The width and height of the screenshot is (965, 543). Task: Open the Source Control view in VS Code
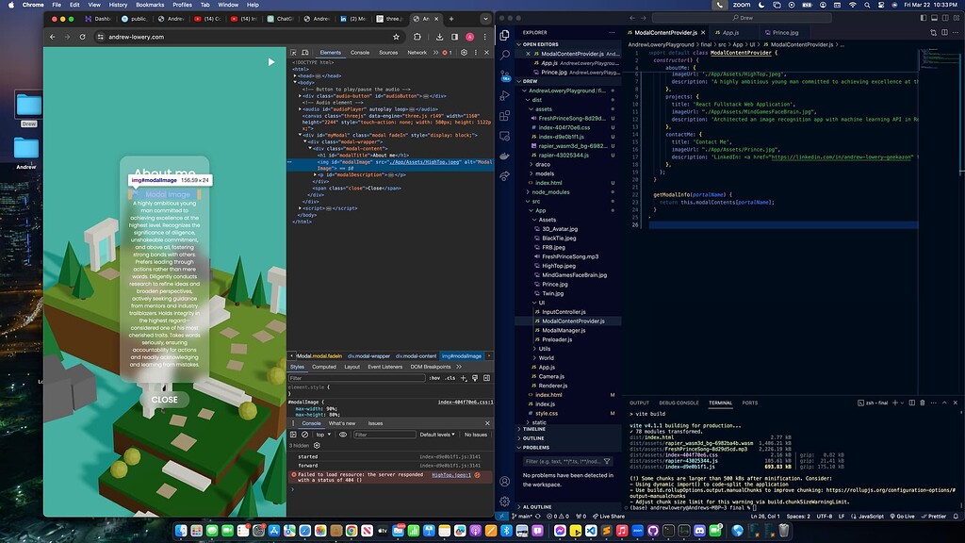[x=504, y=77]
